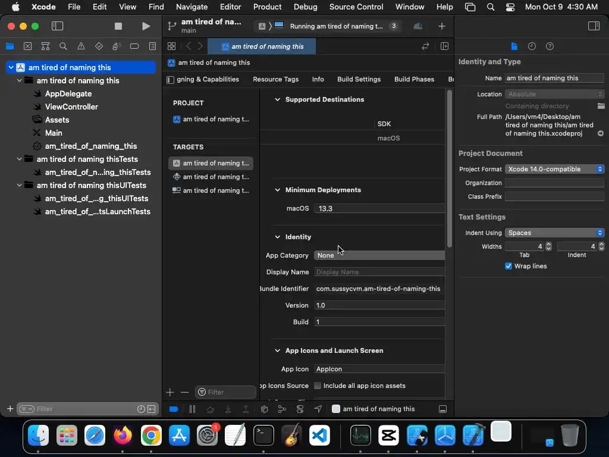Click the Display Name input field

point(379,272)
